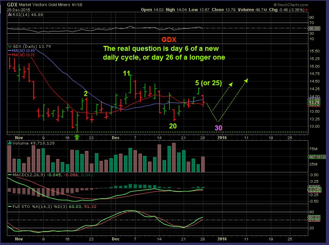Viewport: 329px width, 245px height.
Task: Click the red 51.32 stochastic %D legend value
Action: click(90, 206)
